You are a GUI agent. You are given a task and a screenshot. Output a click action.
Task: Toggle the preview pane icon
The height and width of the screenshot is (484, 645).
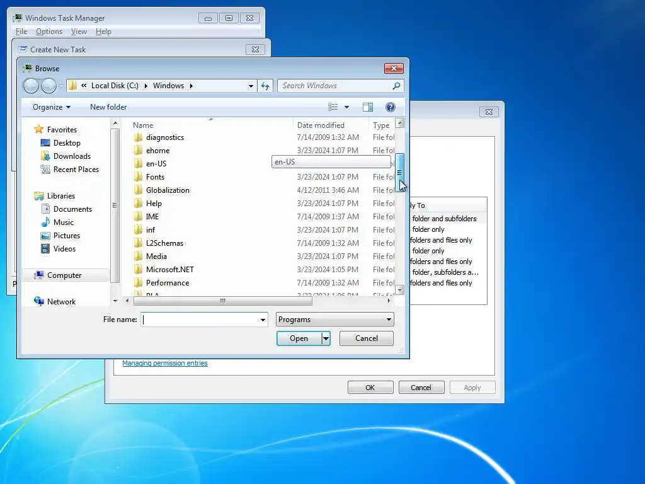[x=368, y=107]
